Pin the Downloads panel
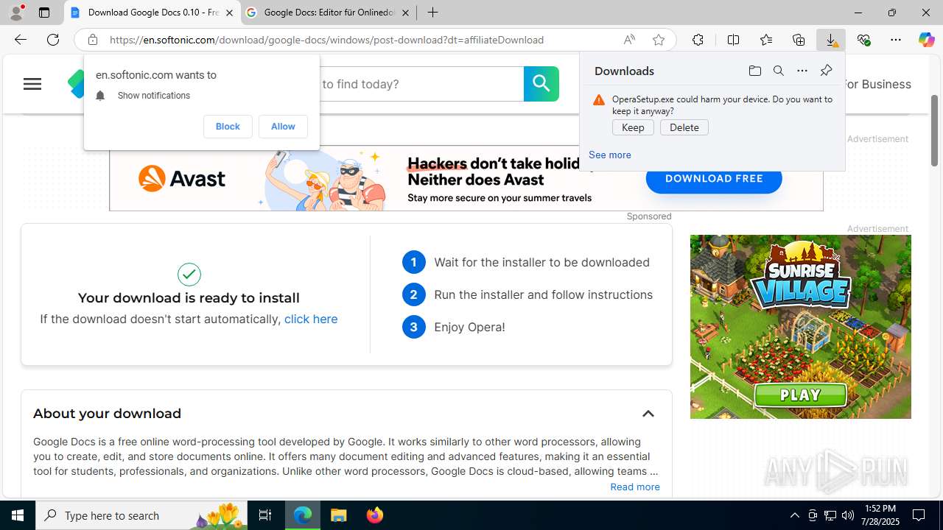 [x=826, y=71]
